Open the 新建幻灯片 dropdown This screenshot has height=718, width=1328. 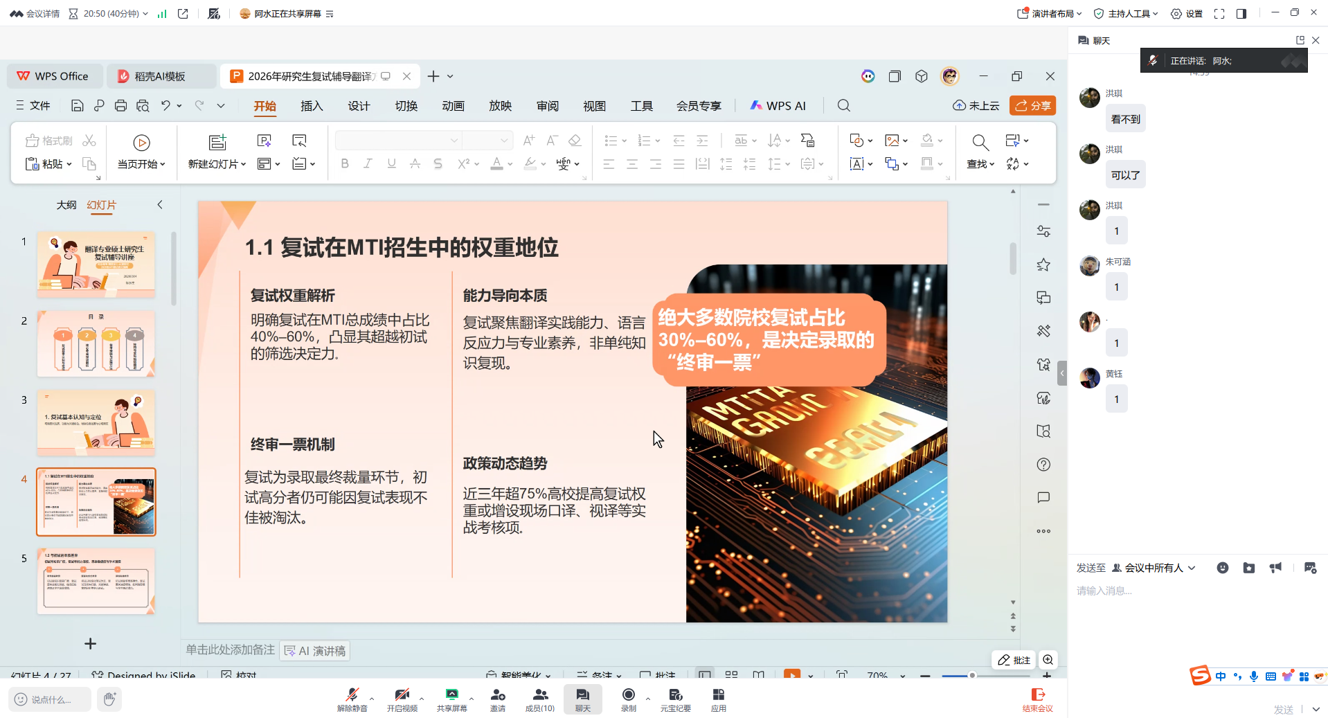point(217,164)
